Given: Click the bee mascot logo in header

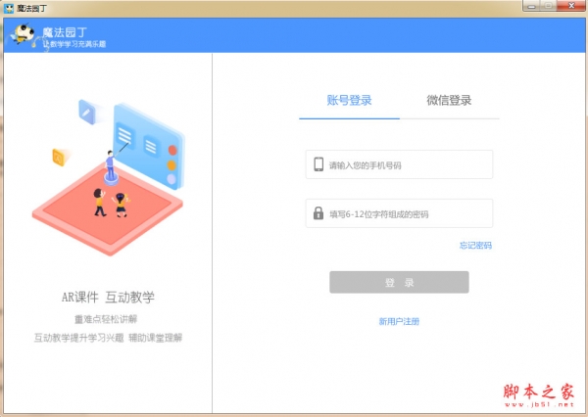Looking at the screenshot, I should pos(24,34).
